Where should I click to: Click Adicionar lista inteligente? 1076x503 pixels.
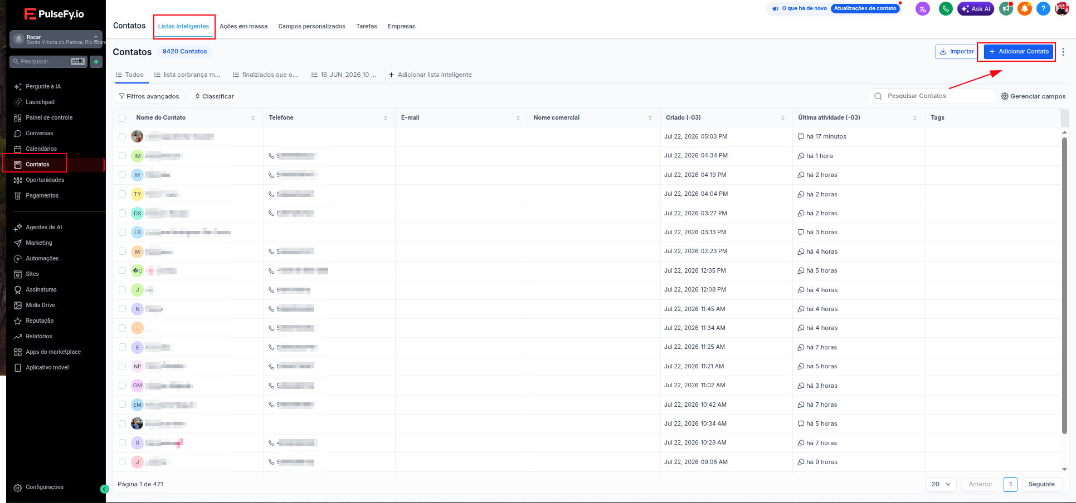coord(430,75)
